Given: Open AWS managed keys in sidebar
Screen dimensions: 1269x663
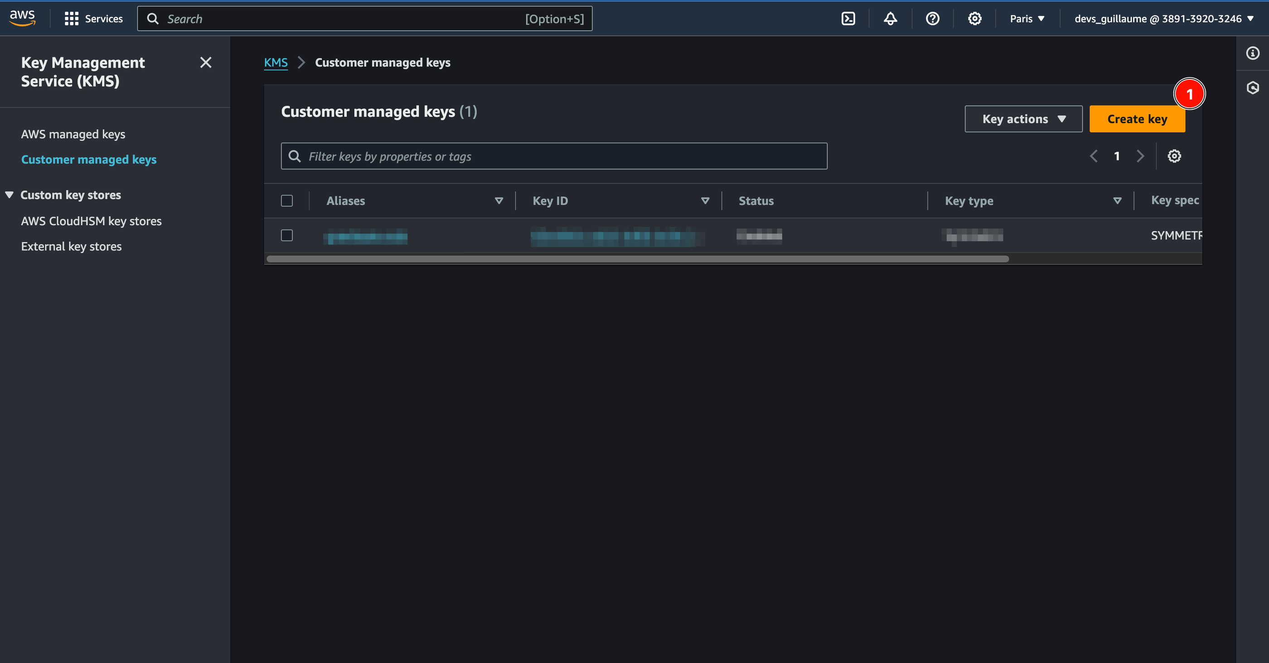Looking at the screenshot, I should coord(73,134).
